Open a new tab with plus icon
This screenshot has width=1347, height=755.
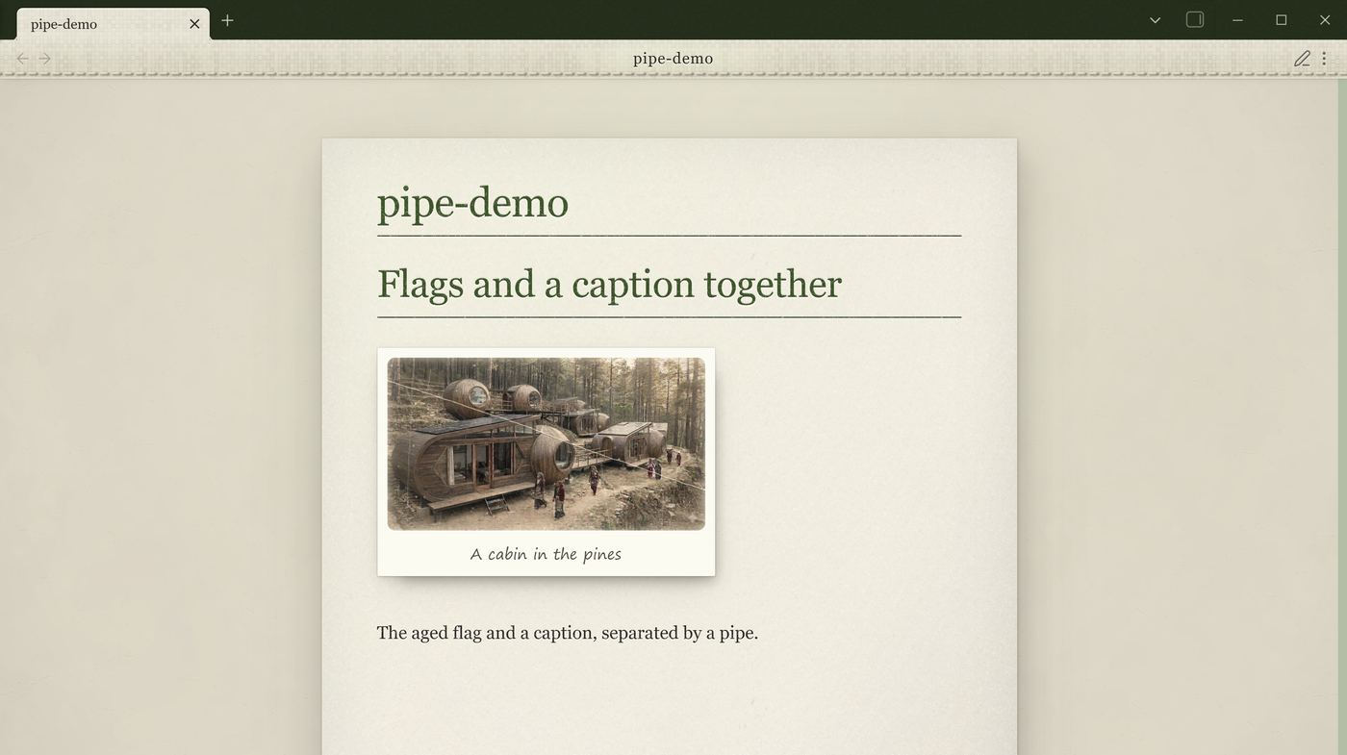pyautogui.click(x=227, y=20)
